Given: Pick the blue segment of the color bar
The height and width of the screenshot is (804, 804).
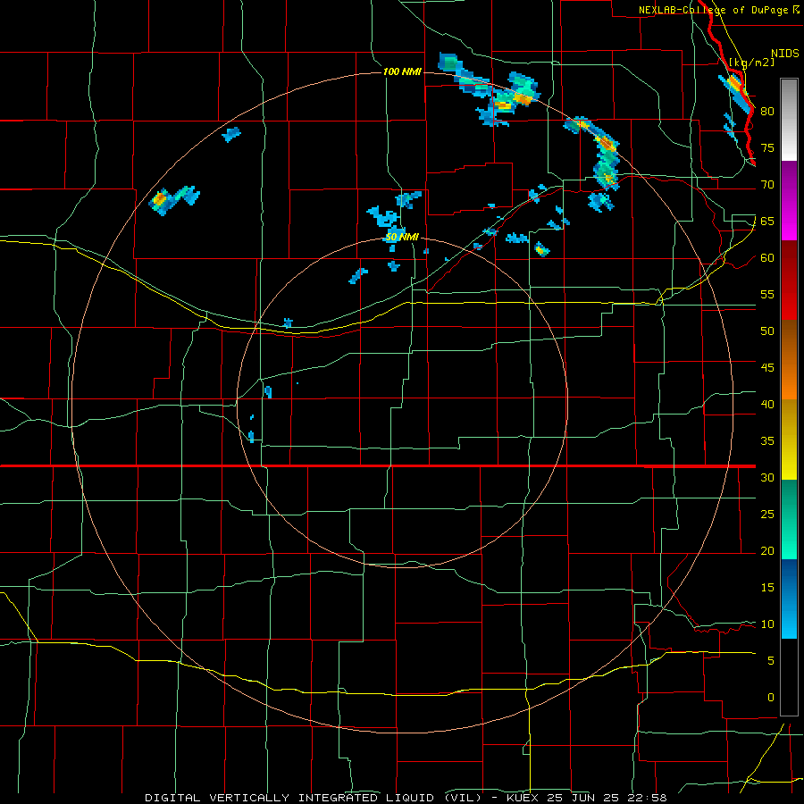Looking at the screenshot, I should pyautogui.click(x=789, y=599).
